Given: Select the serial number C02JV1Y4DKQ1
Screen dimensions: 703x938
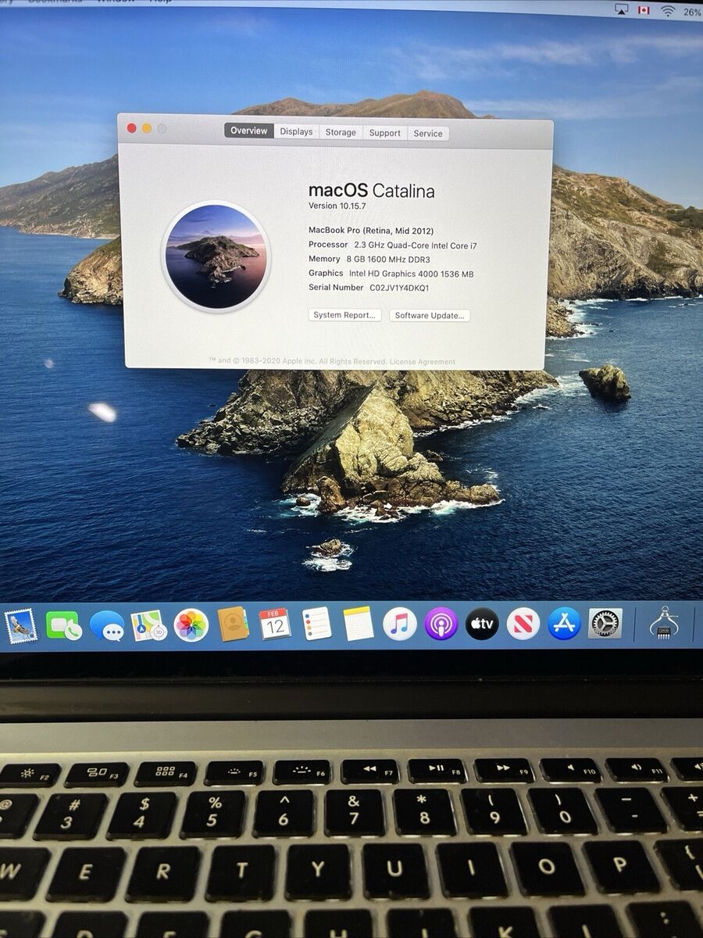Looking at the screenshot, I should tap(399, 288).
